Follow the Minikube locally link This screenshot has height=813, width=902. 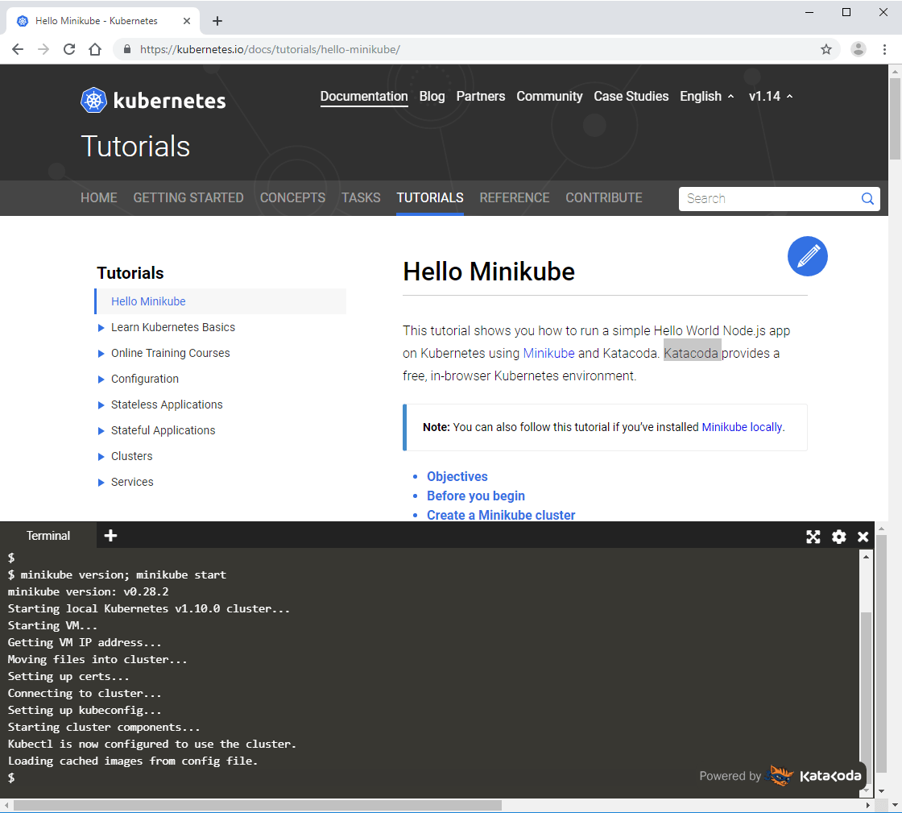[742, 427]
